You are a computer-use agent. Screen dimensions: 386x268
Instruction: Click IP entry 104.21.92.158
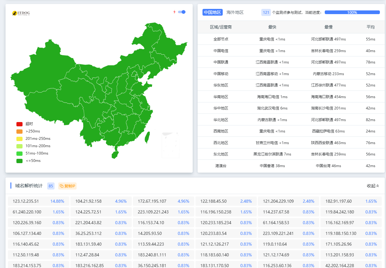click(x=88, y=201)
